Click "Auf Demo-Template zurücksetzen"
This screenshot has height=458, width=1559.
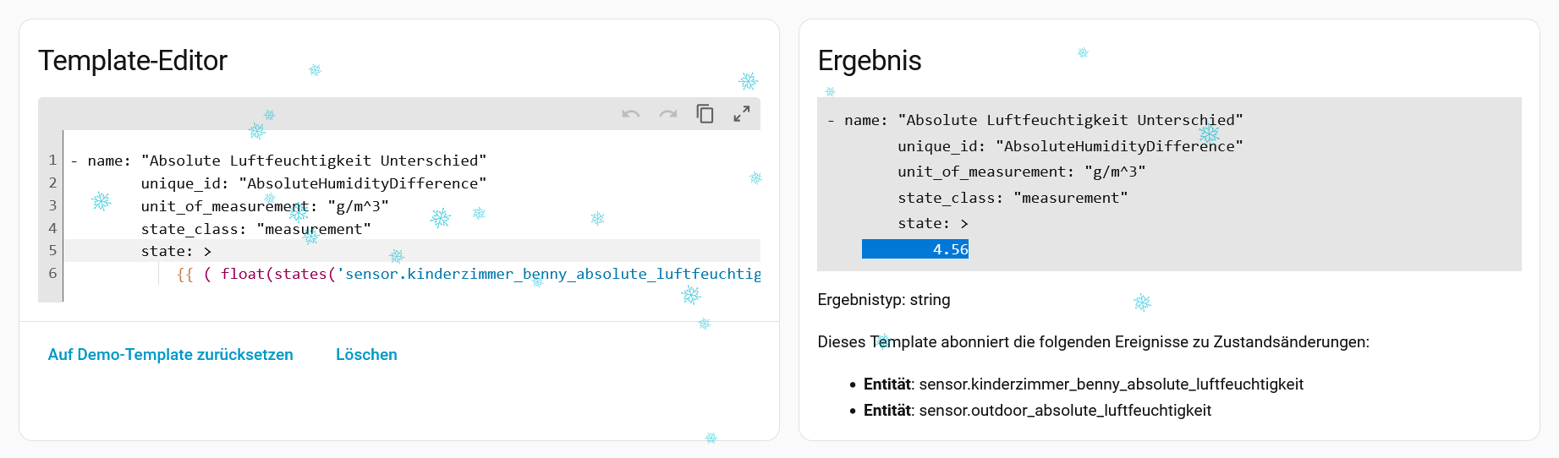171,355
